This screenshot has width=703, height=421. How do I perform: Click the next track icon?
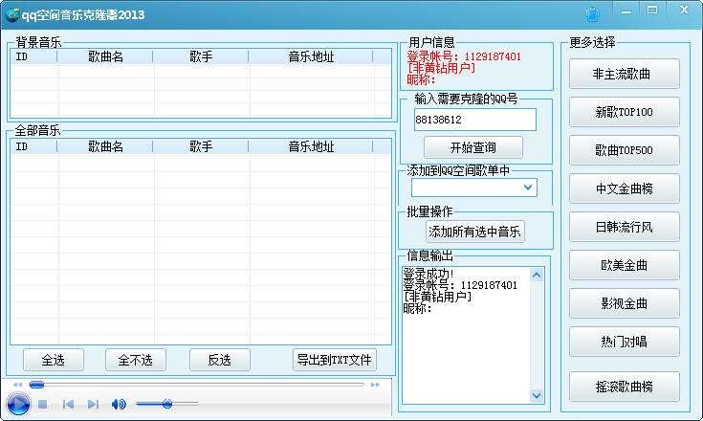(93, 405)
